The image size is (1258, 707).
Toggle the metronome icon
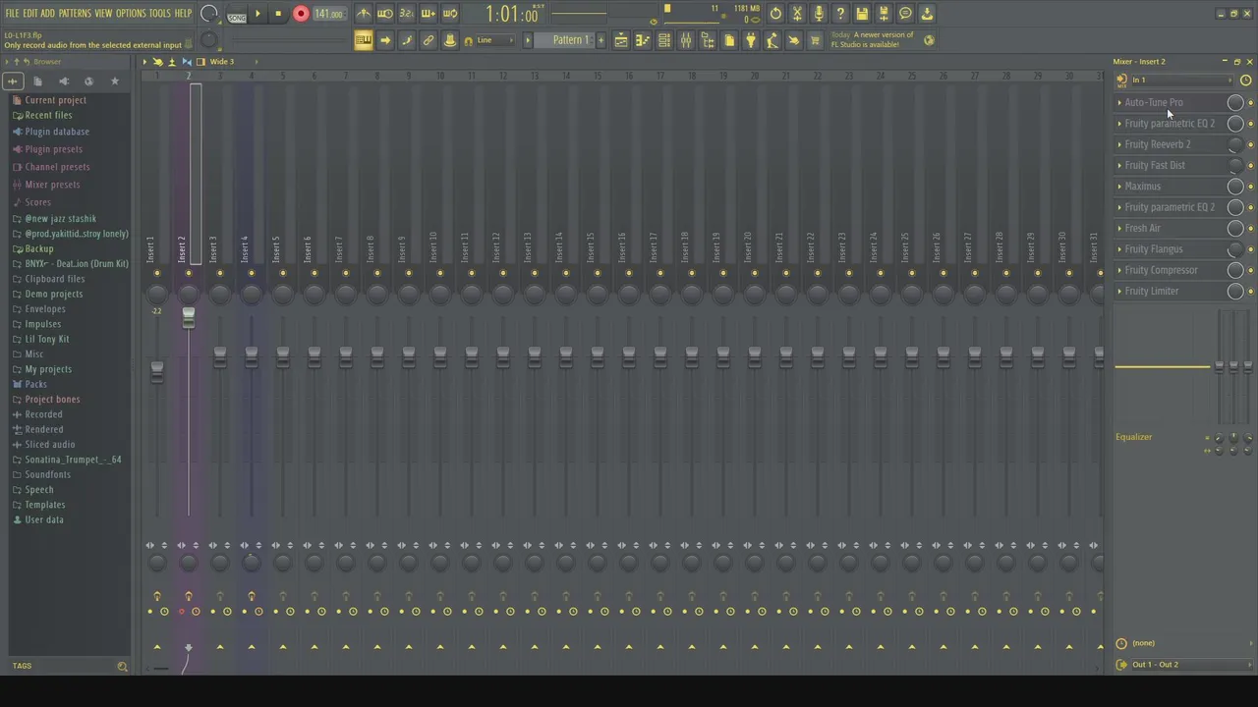click(x=364, y=14)
